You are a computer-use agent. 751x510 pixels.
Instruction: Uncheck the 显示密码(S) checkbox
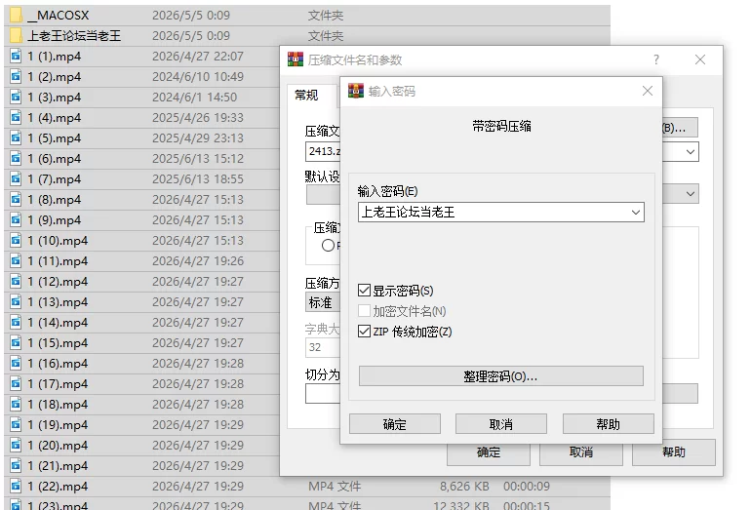click(364, 291)
